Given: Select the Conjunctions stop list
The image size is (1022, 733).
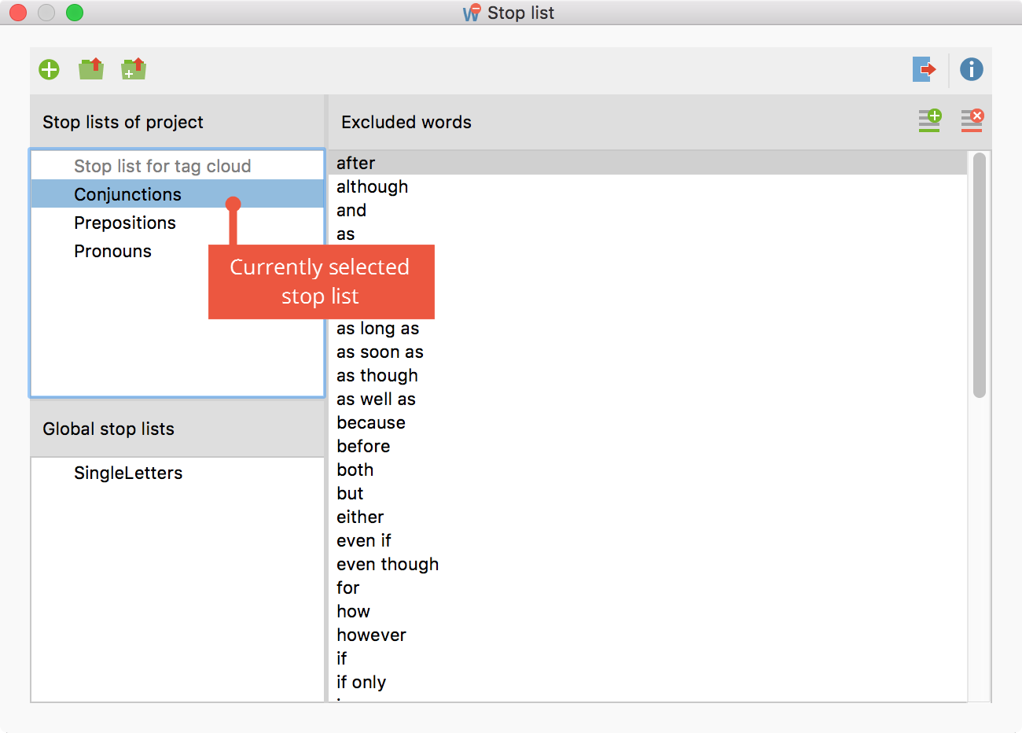Looking at the screenshot, I should point(177,194).
